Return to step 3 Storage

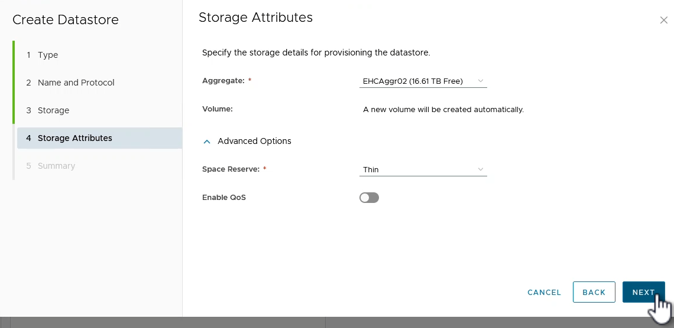(x=53, y=110)
